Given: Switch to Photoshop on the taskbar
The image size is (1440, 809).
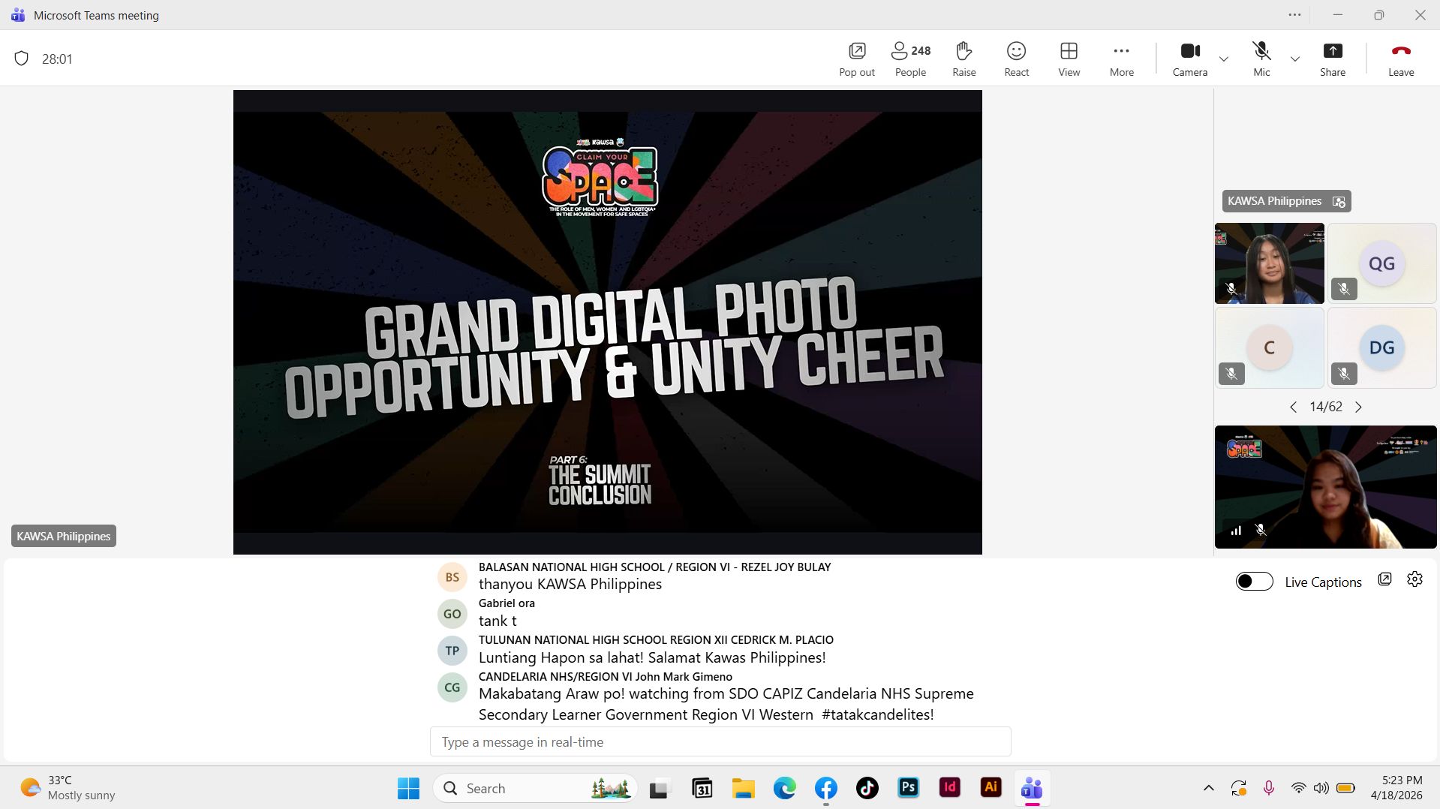Looking at the screenshot, I should click(908, 788).
